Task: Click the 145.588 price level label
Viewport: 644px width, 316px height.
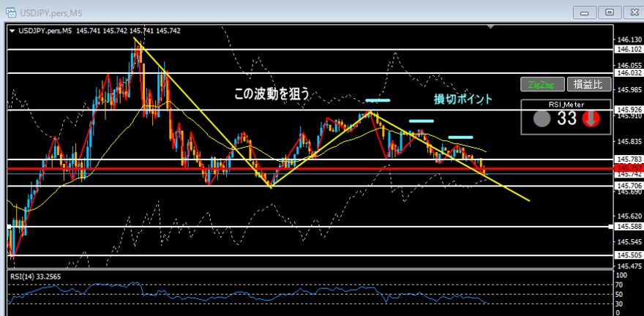Action: point(628,227)
